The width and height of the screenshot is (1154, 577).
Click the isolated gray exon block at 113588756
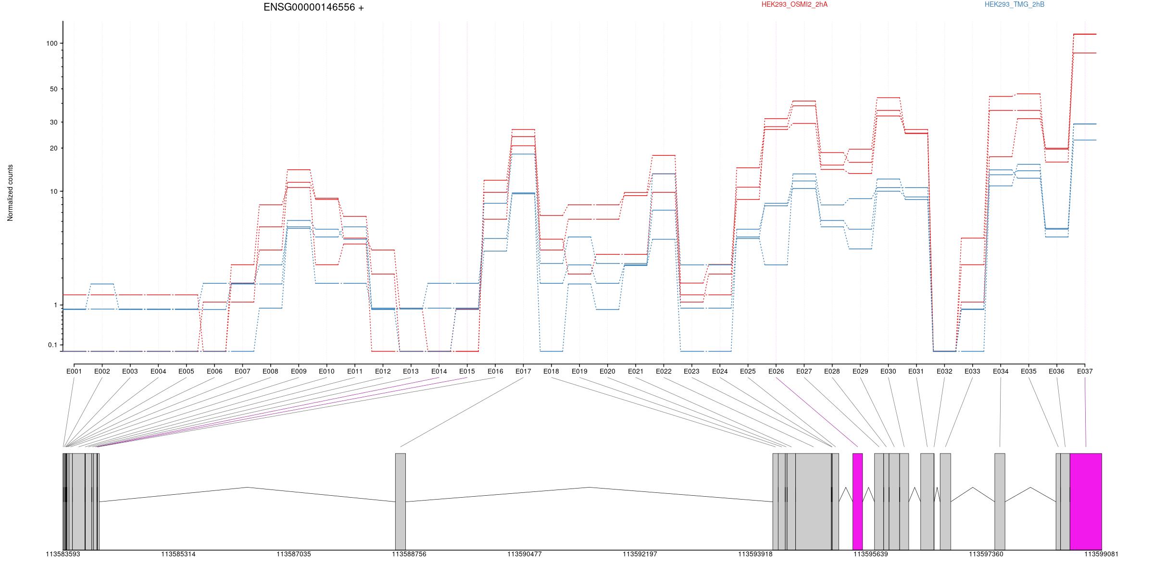click(x=400, y=502)
